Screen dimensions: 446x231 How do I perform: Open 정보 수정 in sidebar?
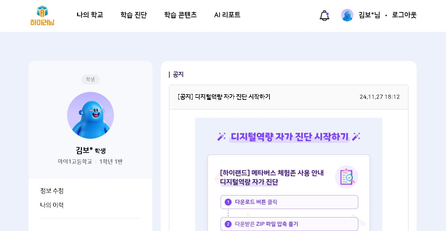point(52,191)
